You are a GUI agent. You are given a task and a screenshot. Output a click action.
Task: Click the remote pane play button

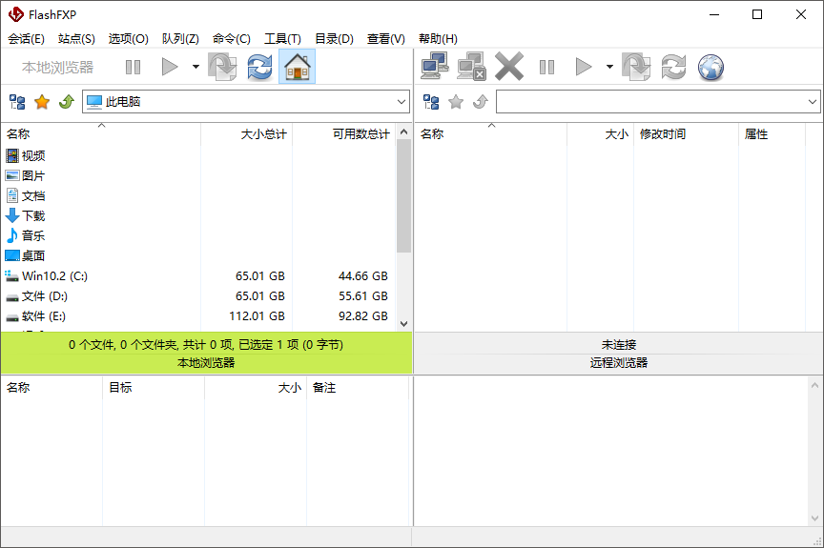pos(584,67)
